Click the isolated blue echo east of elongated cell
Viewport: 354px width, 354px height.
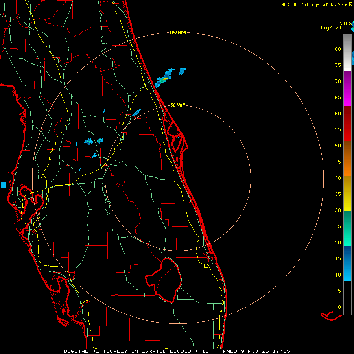pos(183,71)
